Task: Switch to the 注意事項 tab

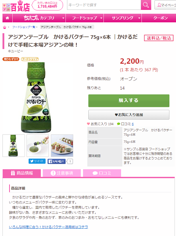Action: click(62, 173)
